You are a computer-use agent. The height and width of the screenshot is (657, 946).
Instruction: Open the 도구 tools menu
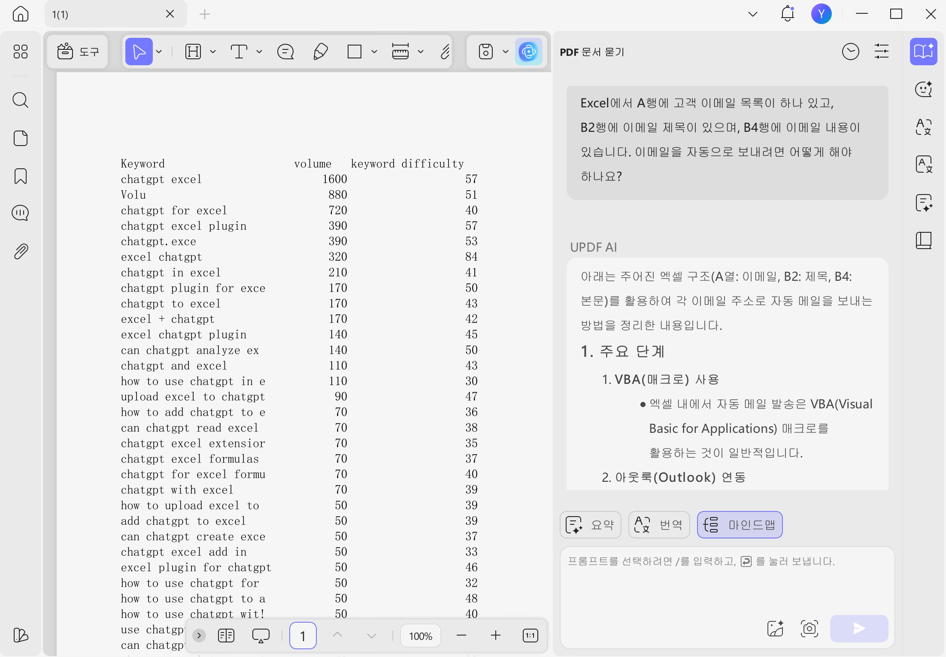pos(78,52)
